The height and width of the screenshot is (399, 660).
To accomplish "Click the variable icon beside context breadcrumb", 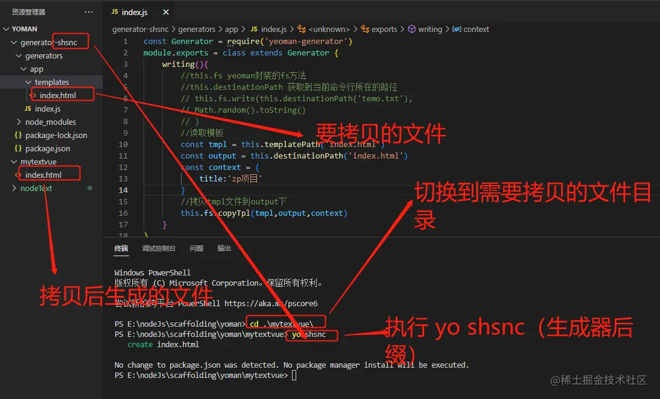I will (457, 29).
